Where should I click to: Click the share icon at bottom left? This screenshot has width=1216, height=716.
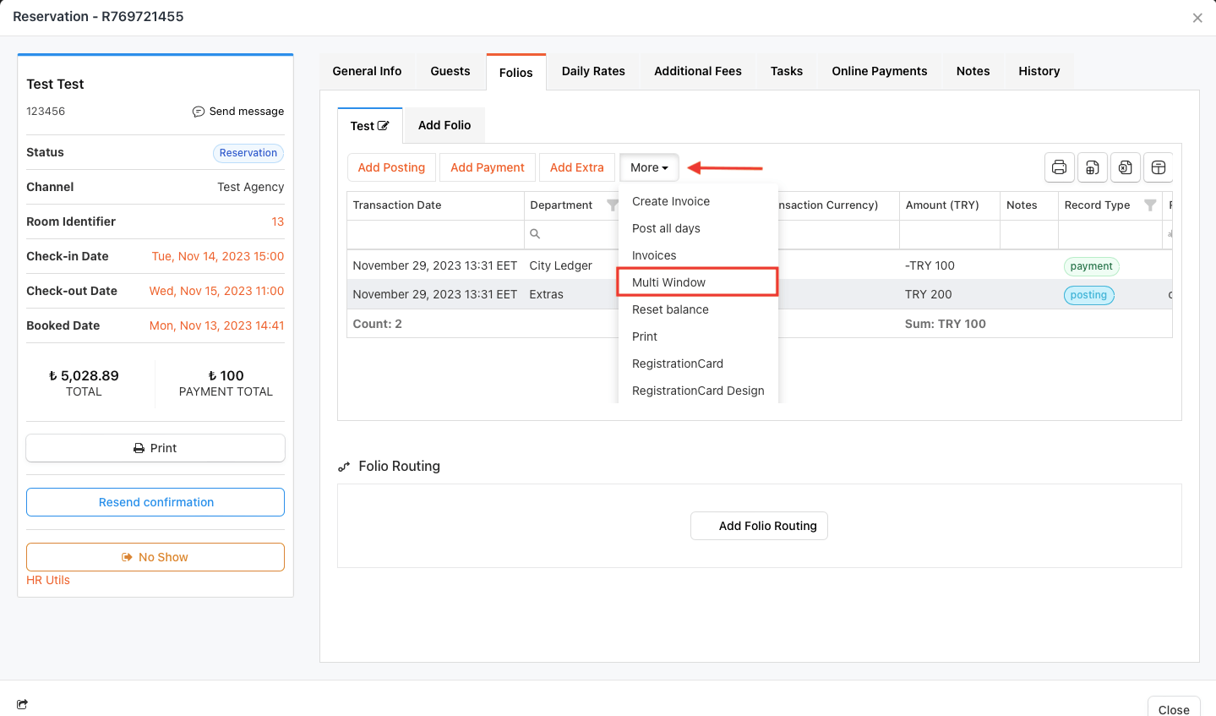click(22, 704)
